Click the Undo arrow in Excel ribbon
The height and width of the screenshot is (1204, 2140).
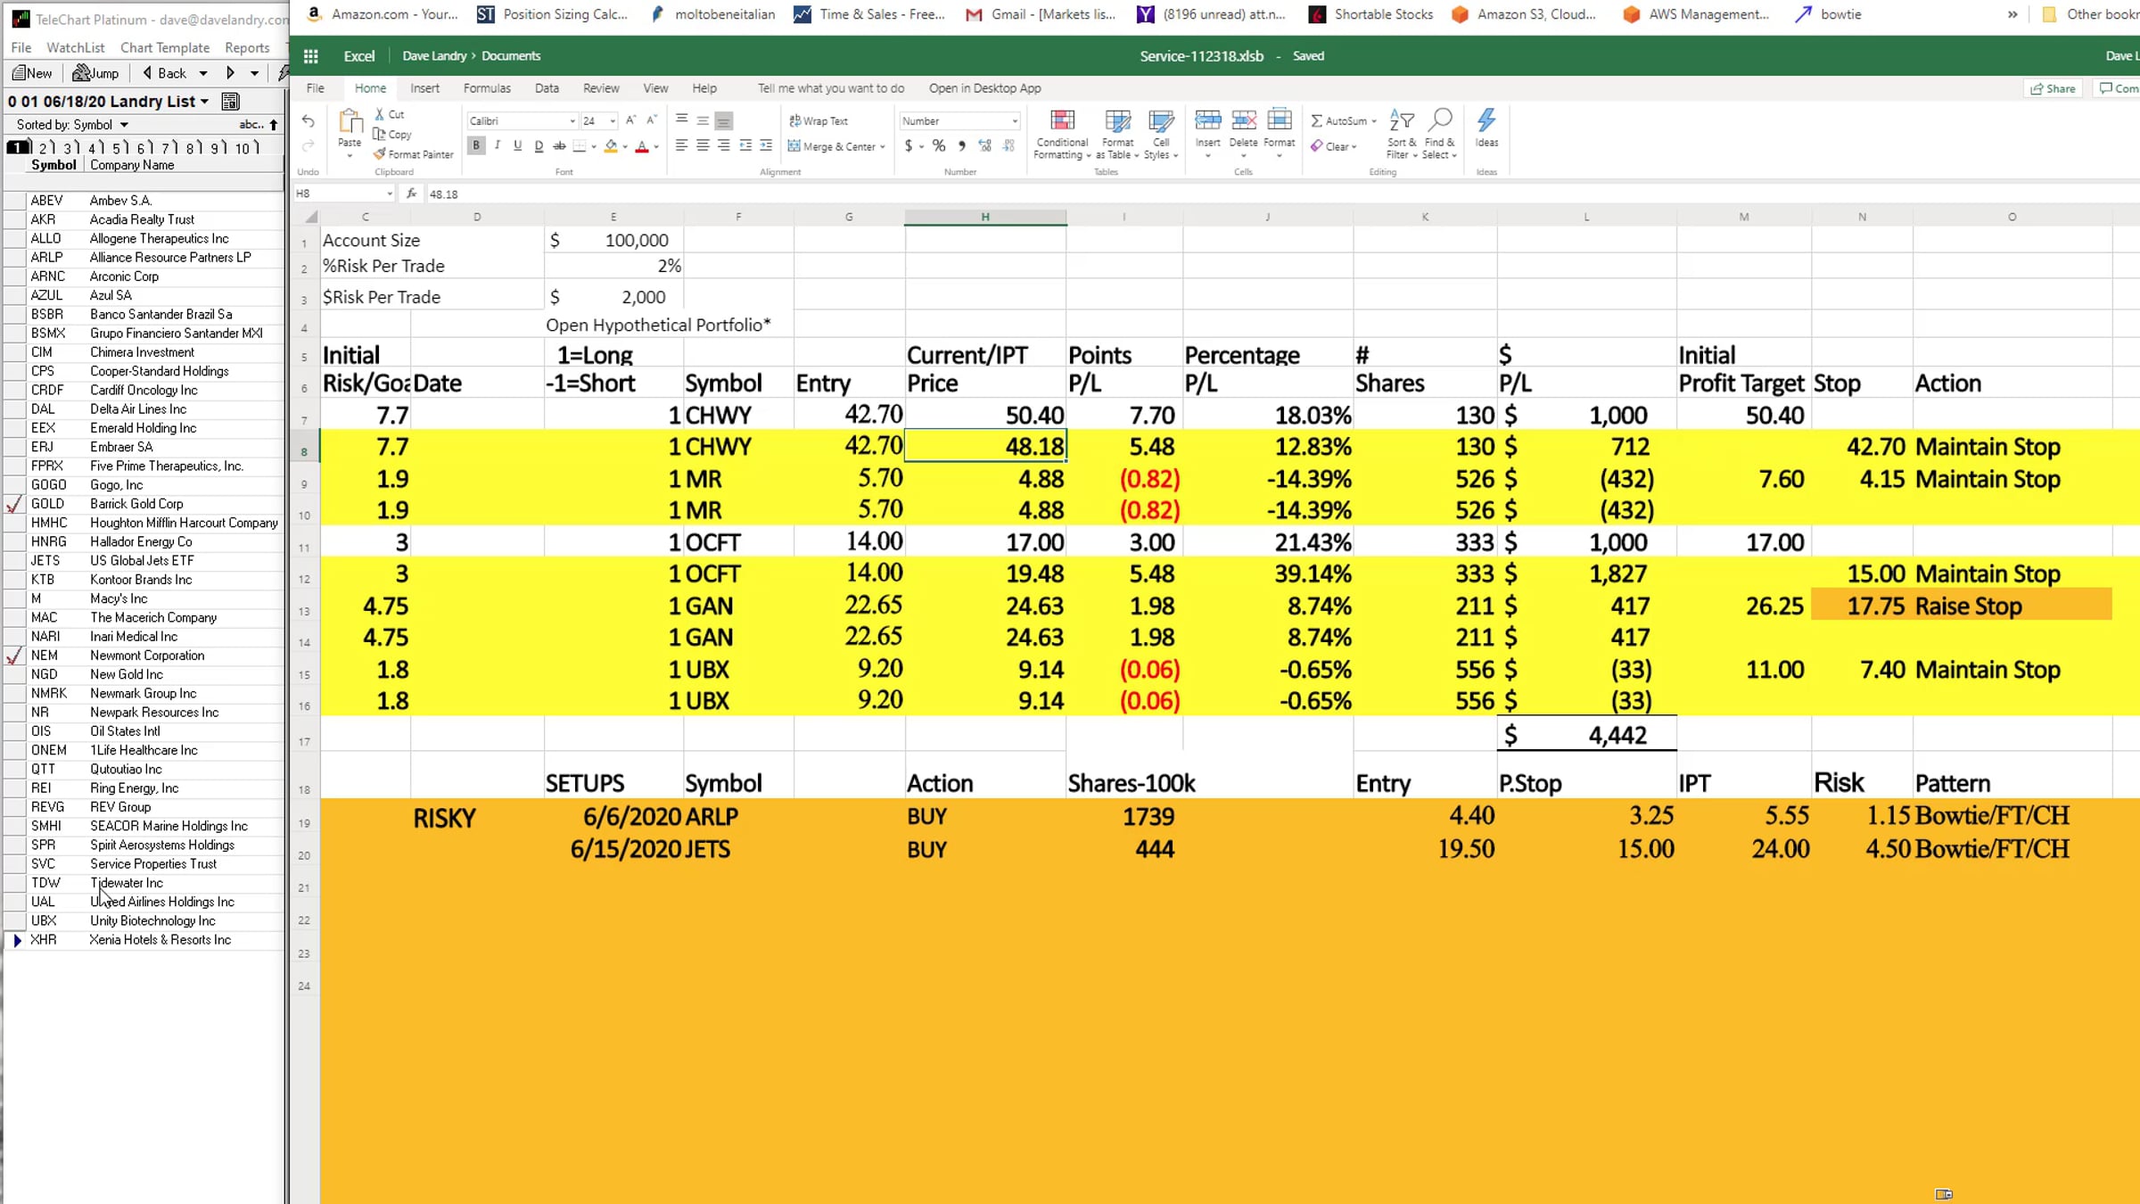coord(309,121)
